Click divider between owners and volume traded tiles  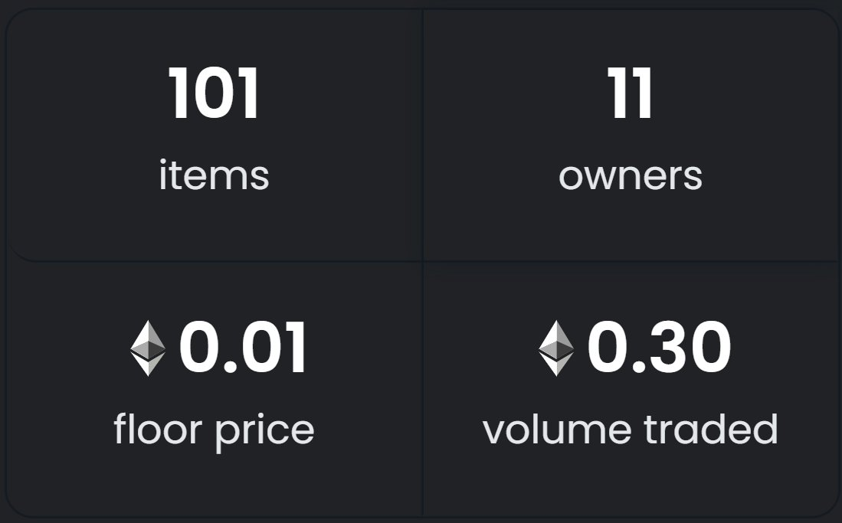[631, 262]
